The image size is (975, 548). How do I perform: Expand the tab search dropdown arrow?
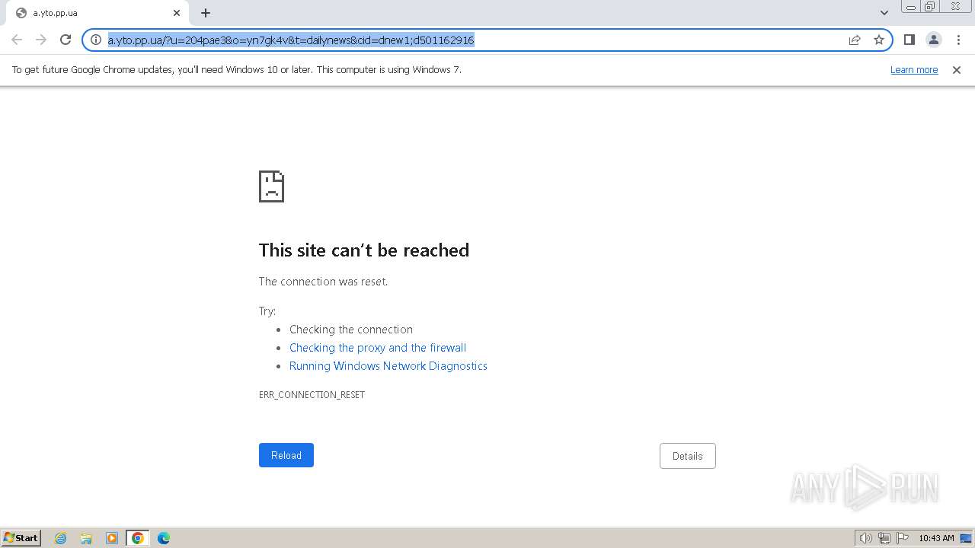(x=884, y=13)
